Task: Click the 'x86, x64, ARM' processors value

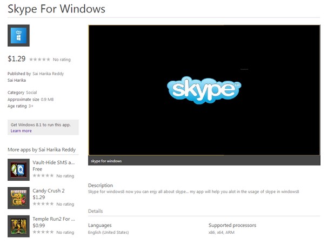Action: [x=222, y=232]
